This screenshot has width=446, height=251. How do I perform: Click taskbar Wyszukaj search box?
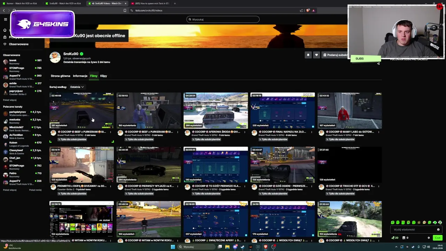click(x=196, y=247)
